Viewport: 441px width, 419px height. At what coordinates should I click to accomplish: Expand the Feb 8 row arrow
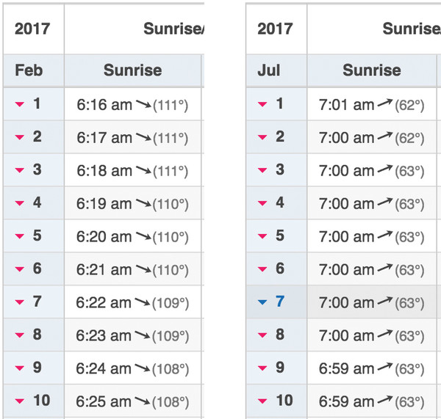[20, 336]
